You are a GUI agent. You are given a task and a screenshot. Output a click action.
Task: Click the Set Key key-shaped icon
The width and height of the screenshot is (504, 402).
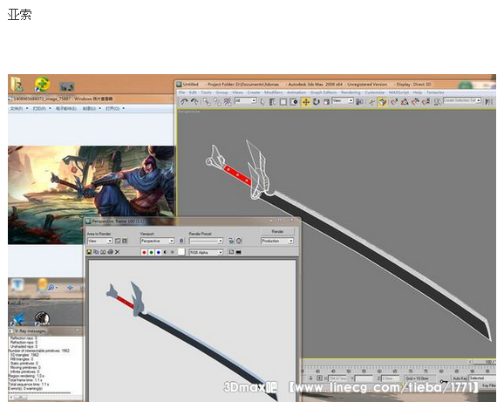(x=444, y=381)
